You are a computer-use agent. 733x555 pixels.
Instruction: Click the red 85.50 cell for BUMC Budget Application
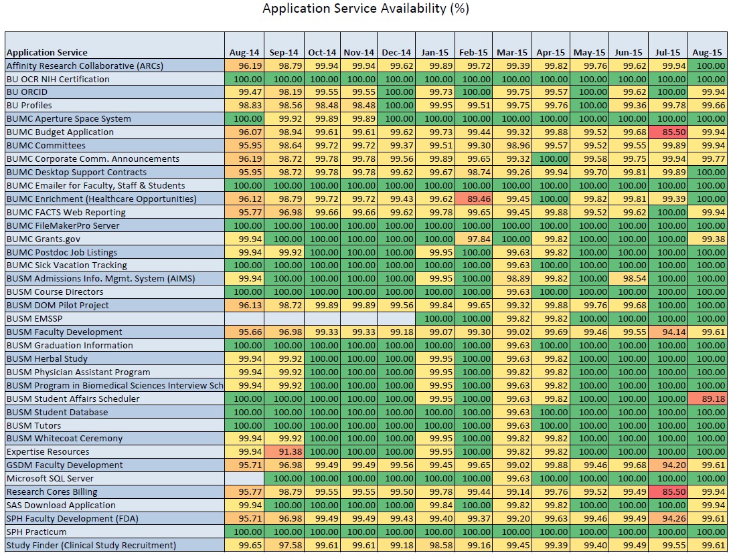coord(667,132)
